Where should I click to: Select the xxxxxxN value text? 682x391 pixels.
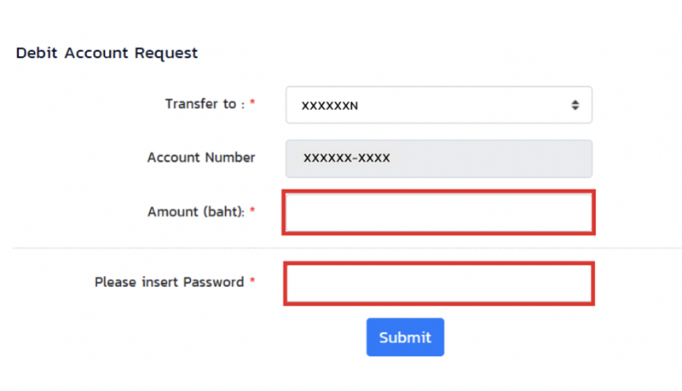click(330, 106)
